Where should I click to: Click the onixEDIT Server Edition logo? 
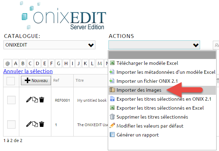[x=64, y=16]
